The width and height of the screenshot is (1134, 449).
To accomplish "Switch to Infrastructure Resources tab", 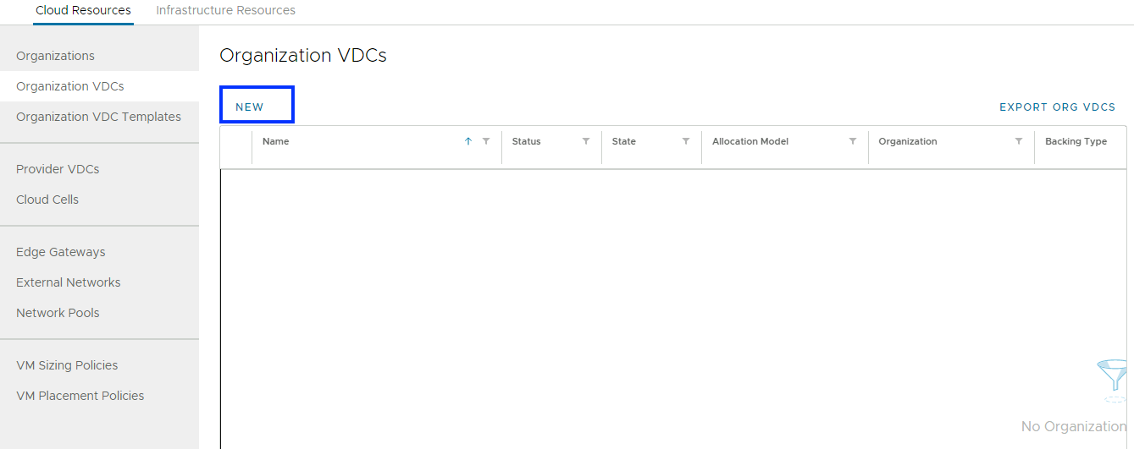I will coord(225,10).
